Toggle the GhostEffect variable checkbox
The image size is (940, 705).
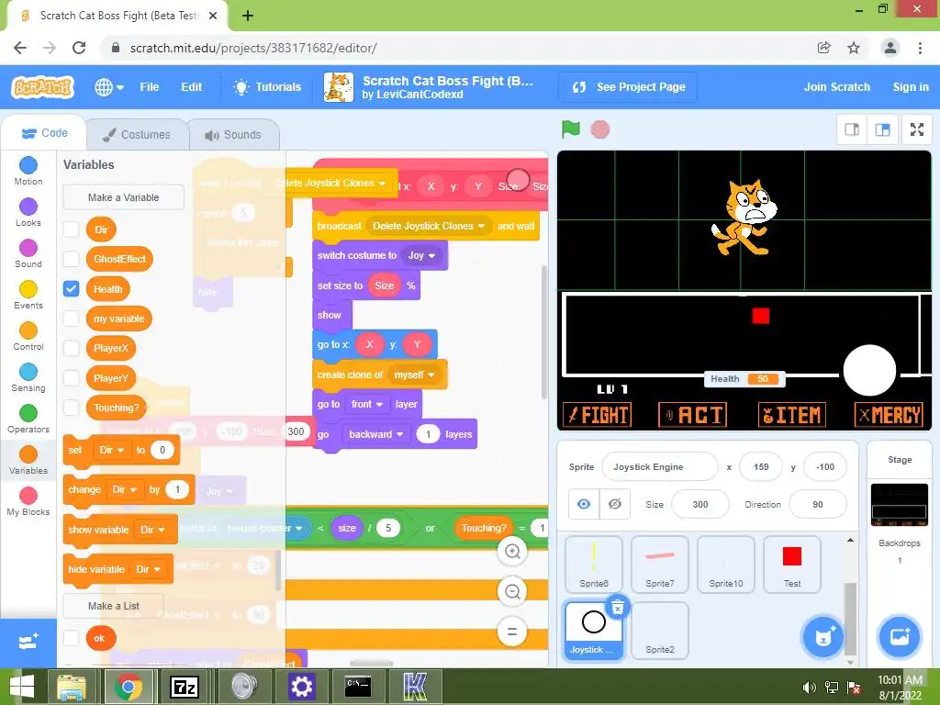coord(72,259)
